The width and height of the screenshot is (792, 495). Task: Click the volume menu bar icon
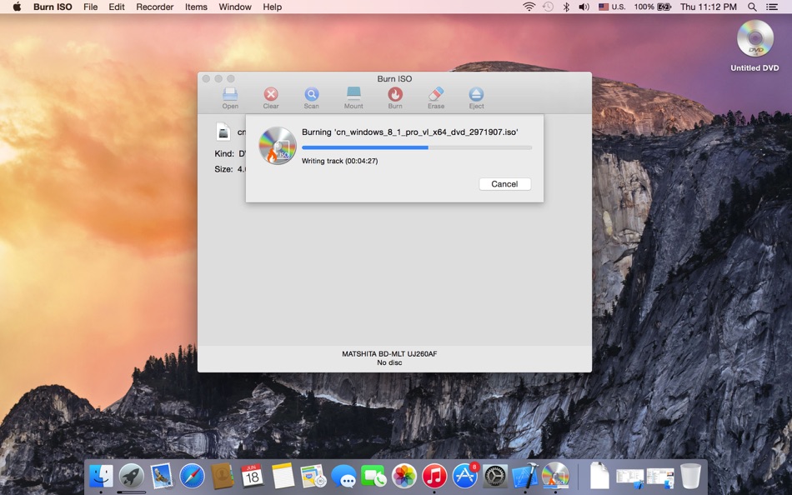(x=584, y=7)
